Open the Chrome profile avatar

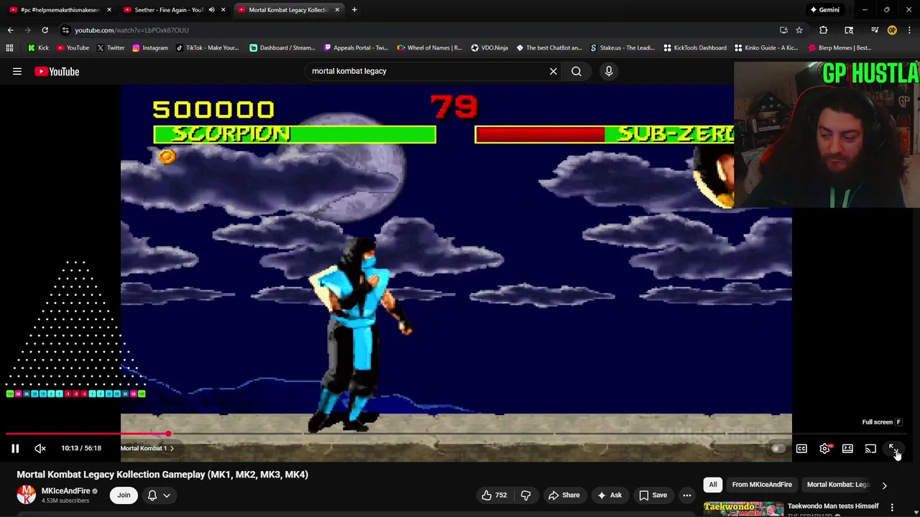tap(892, 30)
